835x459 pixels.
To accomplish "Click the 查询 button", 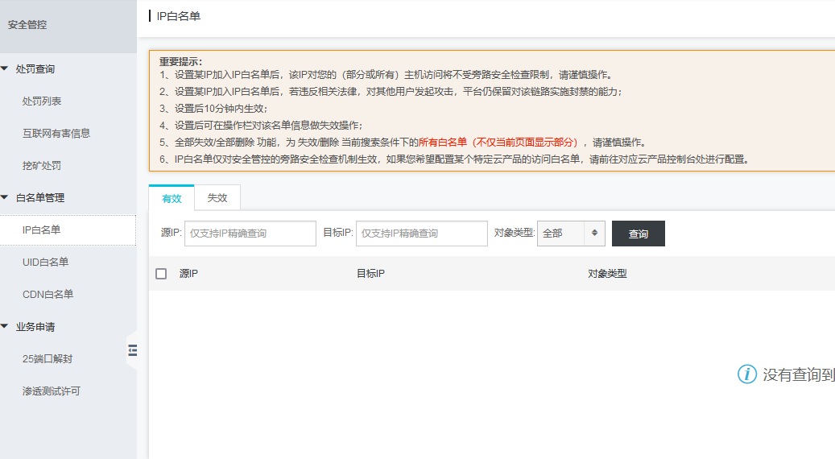I will click(x=638, y=234).
